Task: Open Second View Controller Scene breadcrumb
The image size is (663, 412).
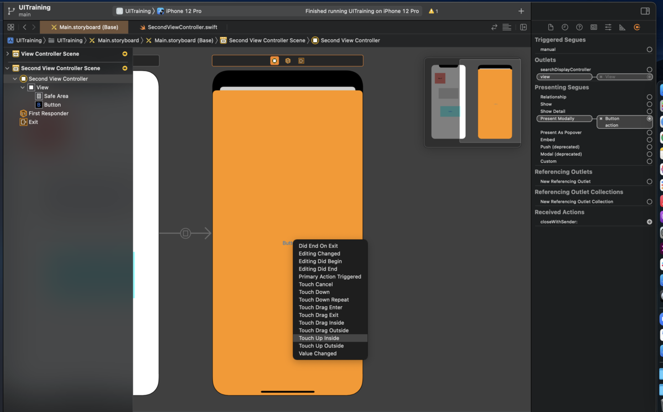Action: [x=263, y=40]
